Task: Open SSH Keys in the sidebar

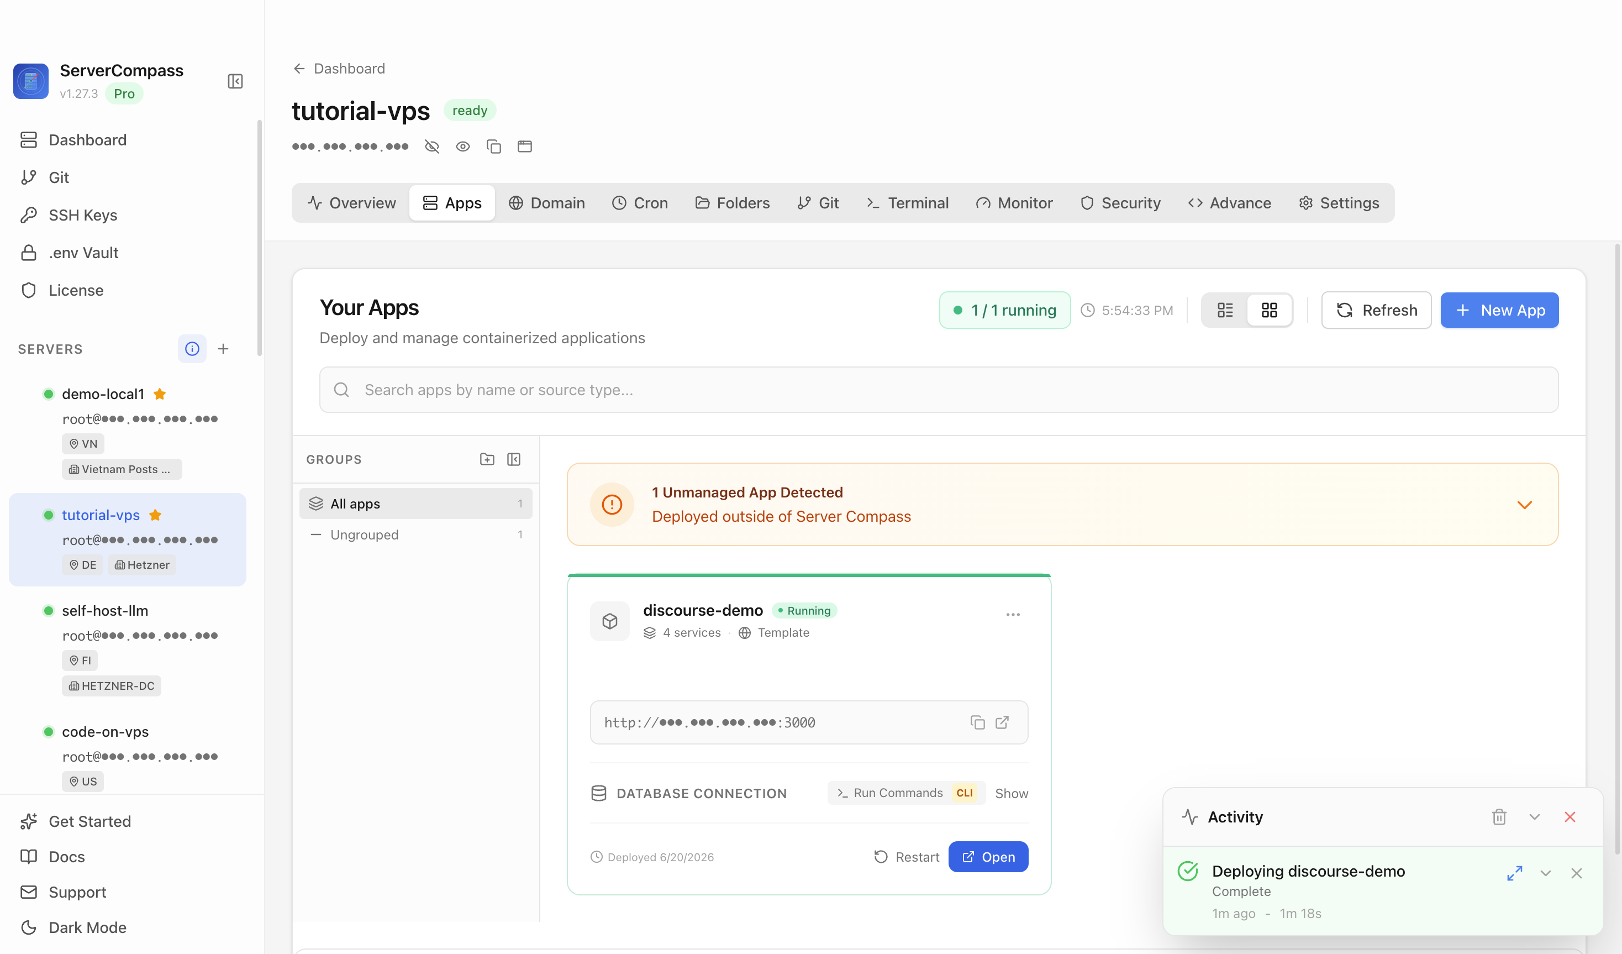Action: pos(69,214)
